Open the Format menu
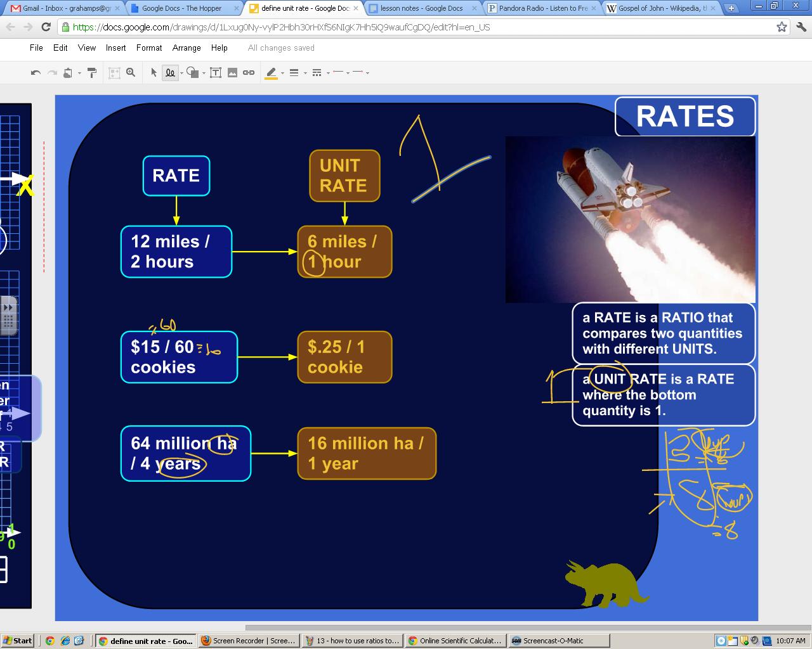The image size is (812, 649). tap(149, 48)
